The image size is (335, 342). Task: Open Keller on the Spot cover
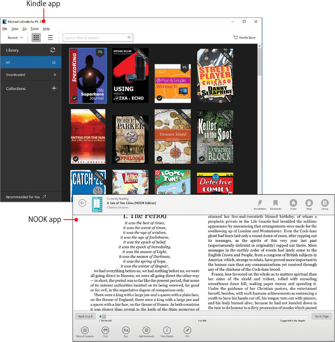(215, 137)
